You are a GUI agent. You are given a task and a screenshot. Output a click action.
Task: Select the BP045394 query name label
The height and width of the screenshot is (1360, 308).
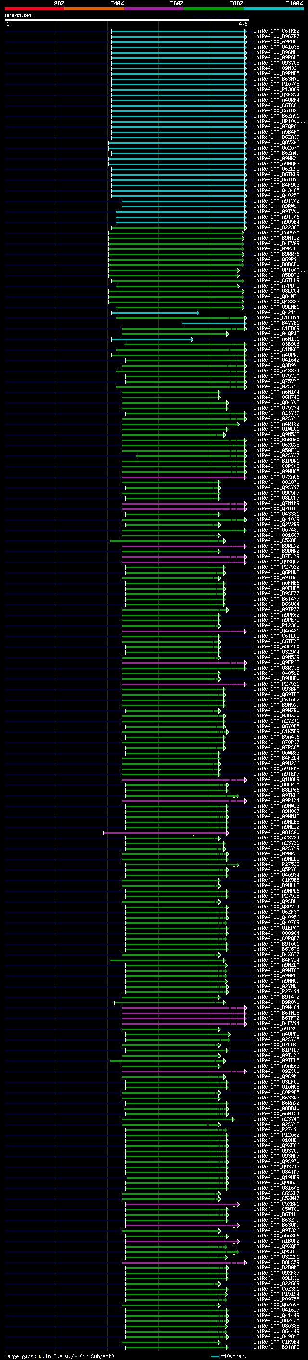coord(18,15)
